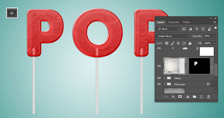Expand Extrusion layer effects arrow

click(x=212, y=84)
